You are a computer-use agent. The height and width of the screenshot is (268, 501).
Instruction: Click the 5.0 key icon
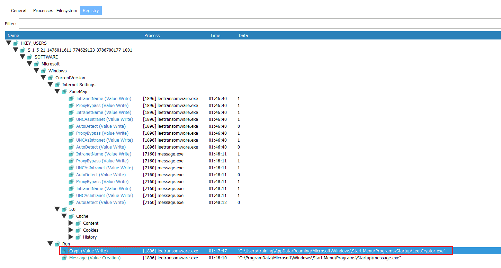point(64,209)
